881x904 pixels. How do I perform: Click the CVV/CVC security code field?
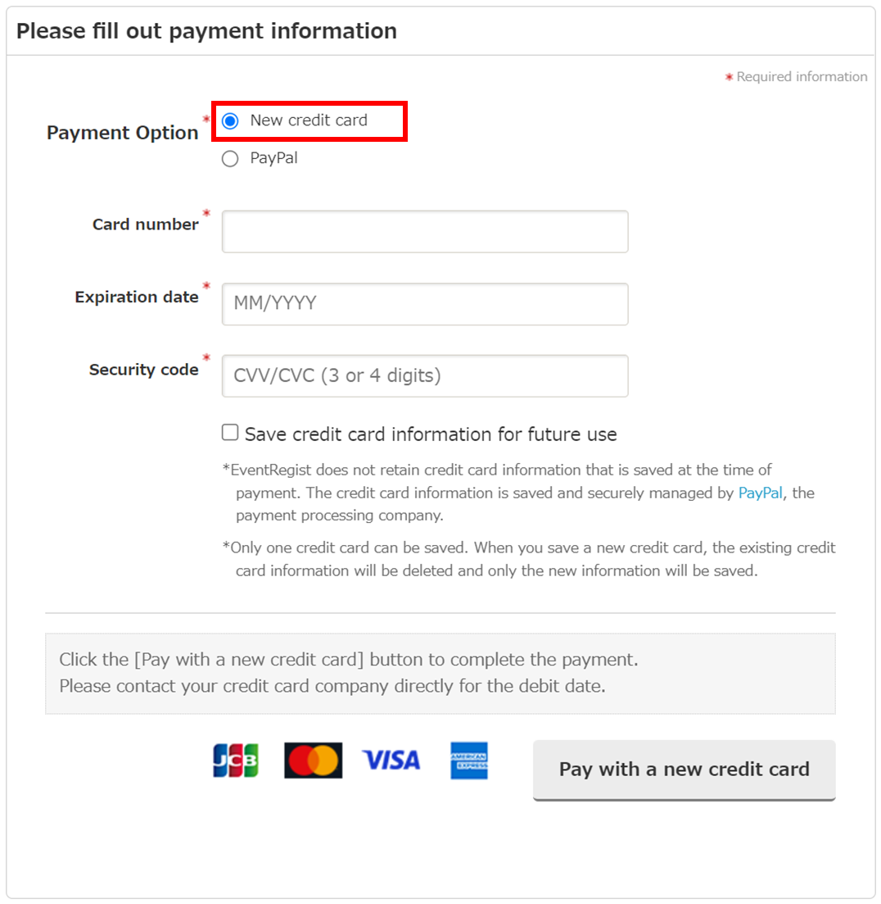(425, 376)
